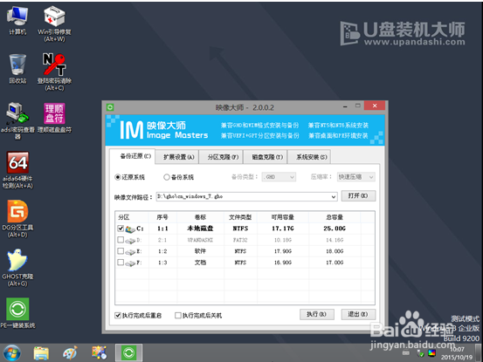The image size is (483, 362).
Task: Open aida64硬件检测 (Alt+A) icon
Action: 17,169
